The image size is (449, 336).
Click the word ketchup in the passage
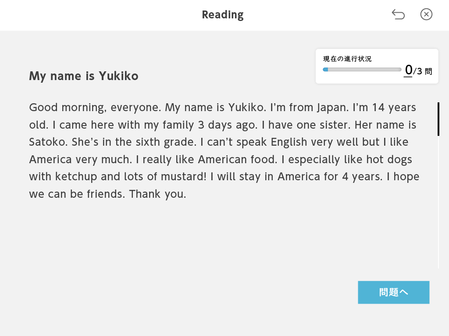tap(76, 177)
